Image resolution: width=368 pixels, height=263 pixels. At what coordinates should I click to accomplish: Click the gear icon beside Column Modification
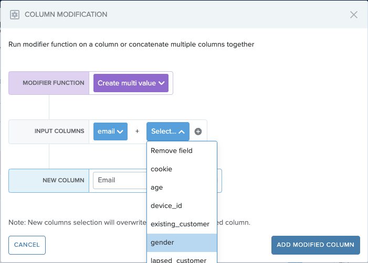15,15
